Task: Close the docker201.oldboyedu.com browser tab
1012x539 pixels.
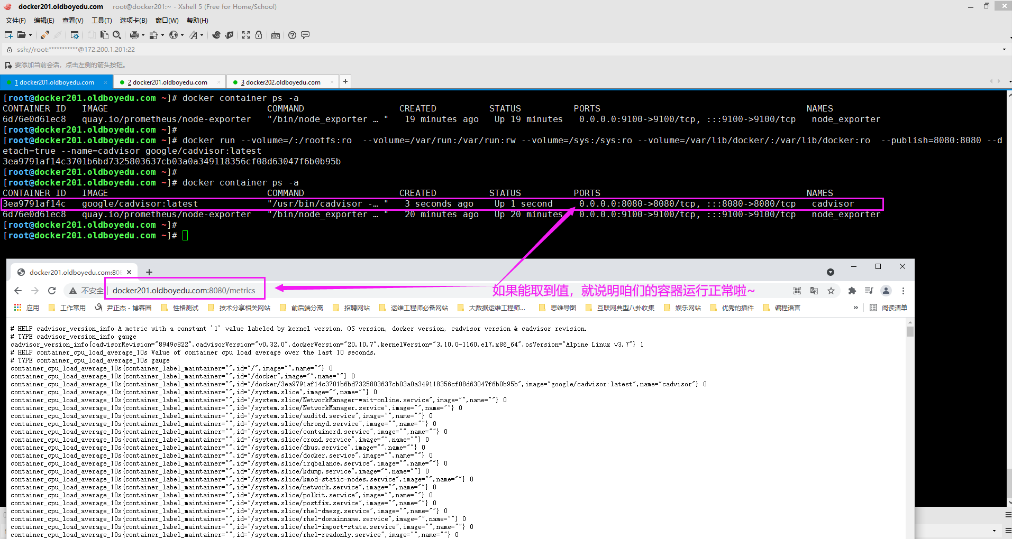Action: pos(129,272)
